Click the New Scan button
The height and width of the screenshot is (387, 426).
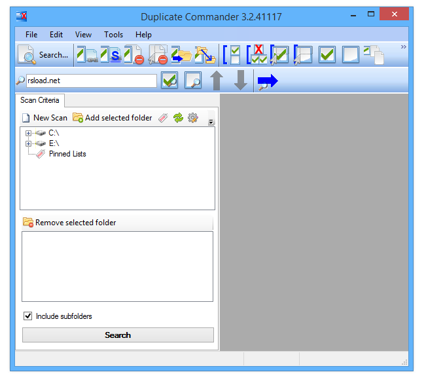tap(45, 118)
